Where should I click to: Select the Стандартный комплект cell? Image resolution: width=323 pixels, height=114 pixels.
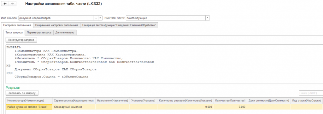coord(74,107)
